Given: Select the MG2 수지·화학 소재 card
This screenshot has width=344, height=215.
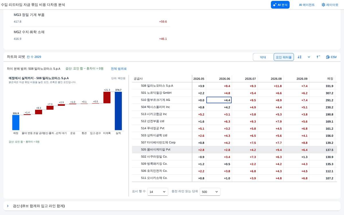Looking at the screenshot, I should [x=90, y=35].
